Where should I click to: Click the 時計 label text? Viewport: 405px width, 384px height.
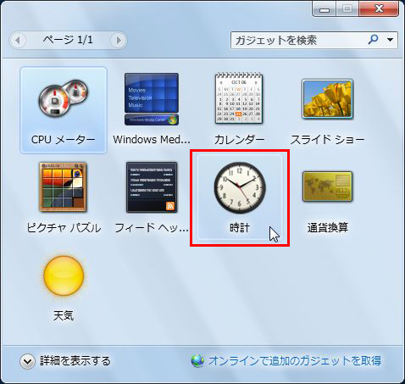tap(240, 228)
